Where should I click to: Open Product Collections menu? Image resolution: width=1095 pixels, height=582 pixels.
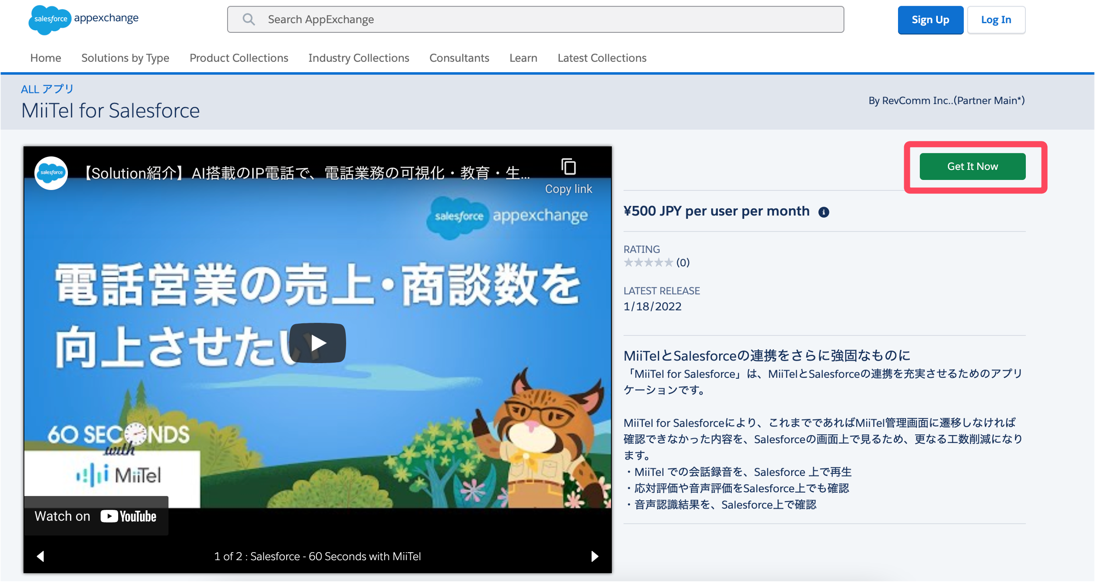(239, 58)
